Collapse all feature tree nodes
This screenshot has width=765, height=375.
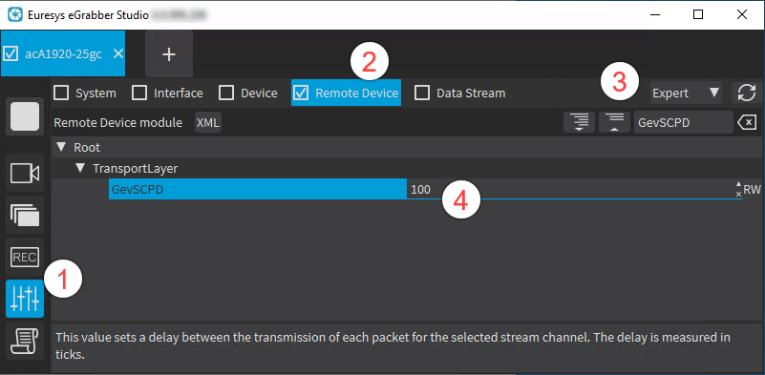pos(614,122)
